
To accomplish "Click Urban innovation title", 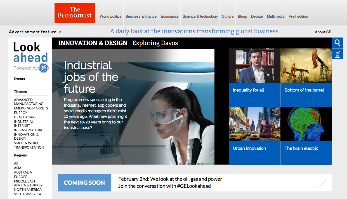I will point(249,148).
